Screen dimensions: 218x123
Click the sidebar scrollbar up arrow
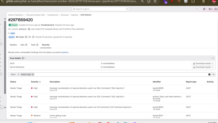pyautogui.click(x=5, y=19)
